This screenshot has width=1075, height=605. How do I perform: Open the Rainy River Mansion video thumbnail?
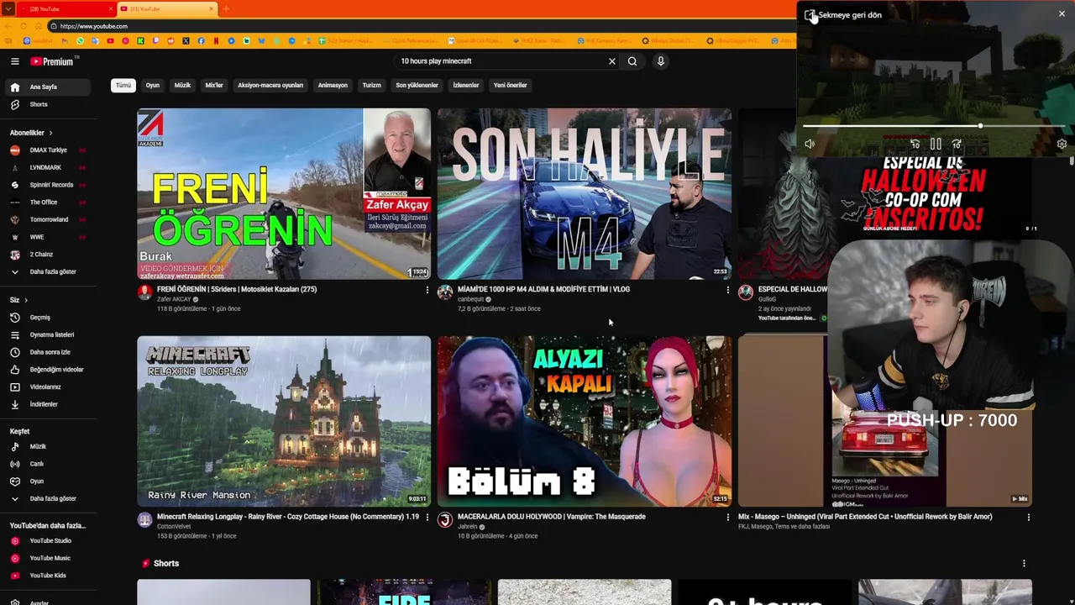click(284, 421)
